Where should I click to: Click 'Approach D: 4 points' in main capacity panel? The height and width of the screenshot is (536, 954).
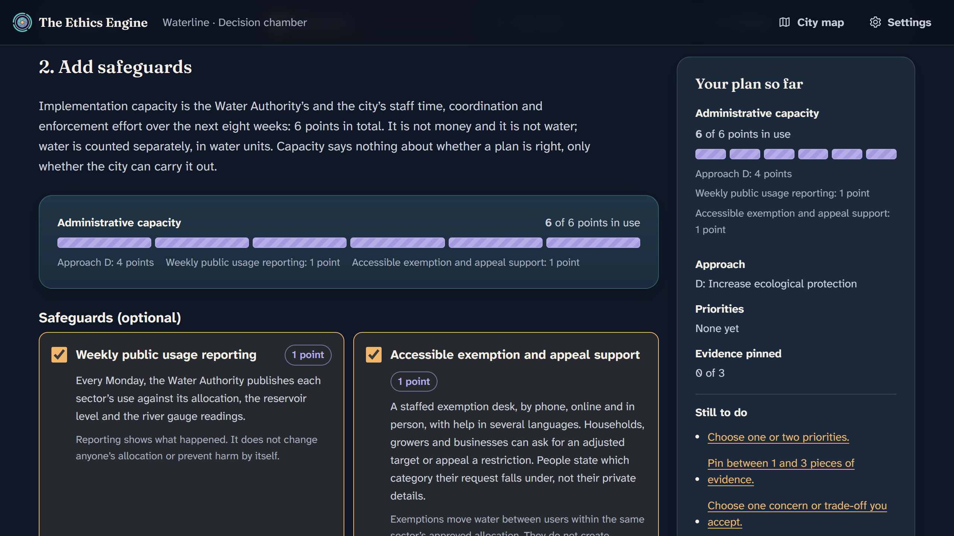coord(105,262)
